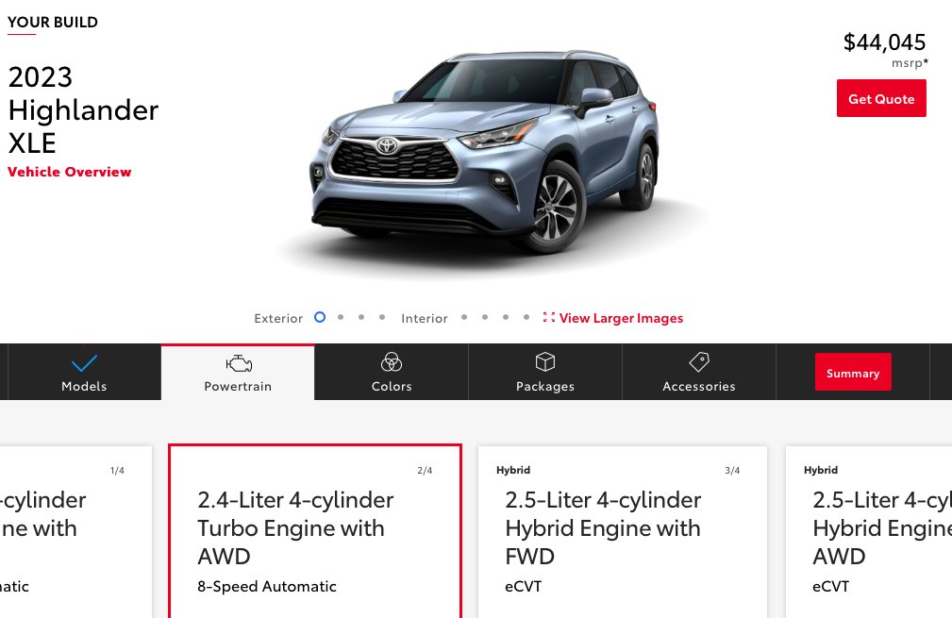Click the Accessories tag icon

tap(699, 361)
